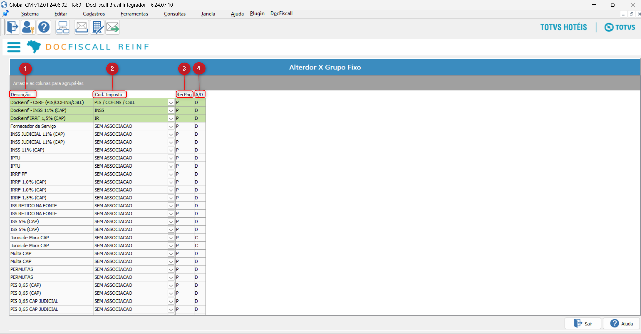
Task: Minimize the inner child window
Action: coord(623,14)
